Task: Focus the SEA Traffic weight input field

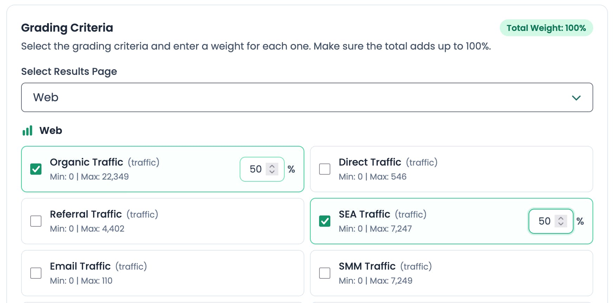Action: 545,221
